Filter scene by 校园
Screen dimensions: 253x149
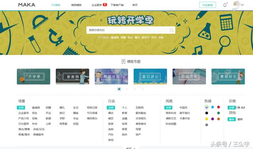pyautogui.click(x=76, y=124)
